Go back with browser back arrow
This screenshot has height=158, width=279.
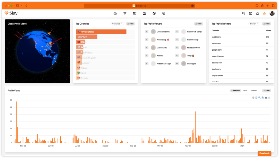click(27, 6)
